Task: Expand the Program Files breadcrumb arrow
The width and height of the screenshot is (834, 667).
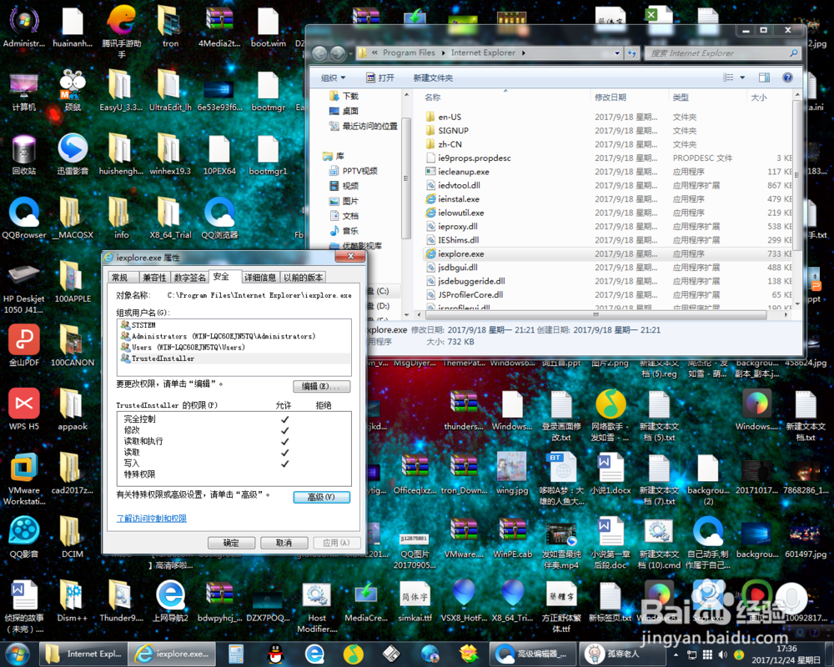Action: (443, 53)
